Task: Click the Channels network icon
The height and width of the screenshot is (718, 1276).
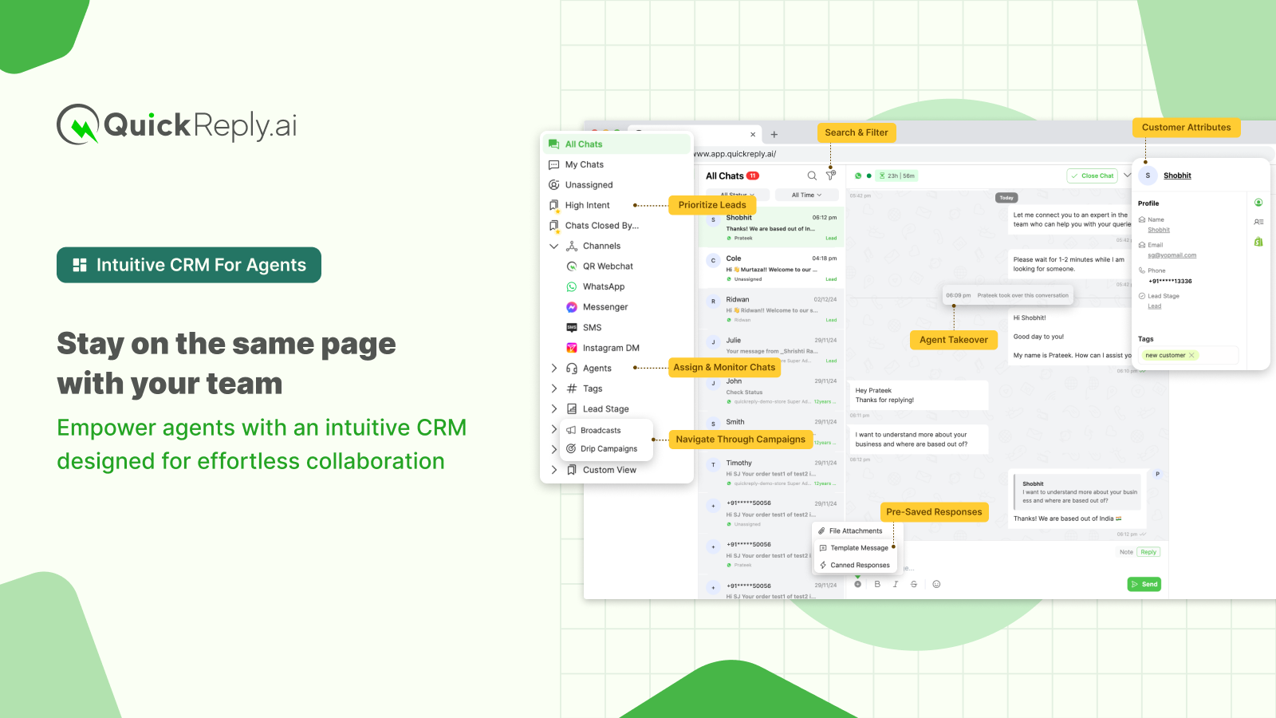Action: (x=572, y=247)
